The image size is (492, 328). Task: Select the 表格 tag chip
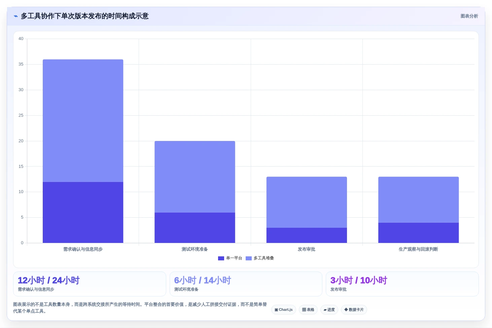(x=308, y=310)
